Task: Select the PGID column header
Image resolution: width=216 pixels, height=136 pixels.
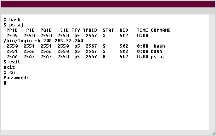Action: coord(46,30)
